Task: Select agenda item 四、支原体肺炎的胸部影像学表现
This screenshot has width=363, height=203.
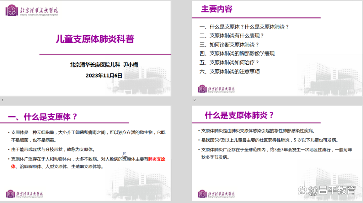Action: pos(237,54)
